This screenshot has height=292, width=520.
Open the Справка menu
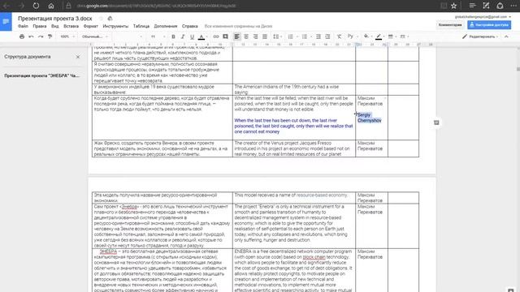[x=189, y=26]
